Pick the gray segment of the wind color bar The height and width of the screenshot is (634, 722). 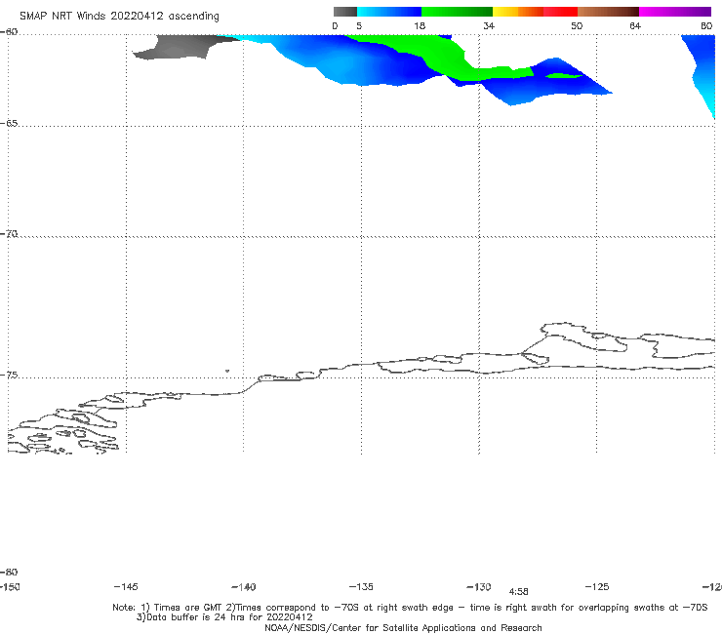[345, 12]
